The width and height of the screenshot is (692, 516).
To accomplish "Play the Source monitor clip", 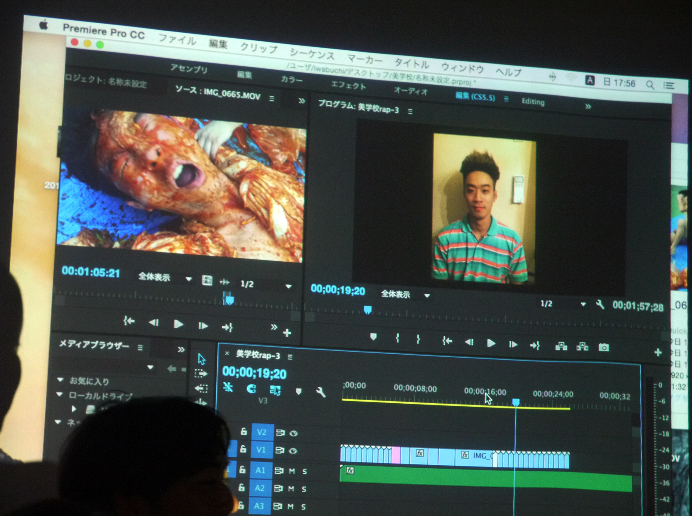I will (178, 324).
